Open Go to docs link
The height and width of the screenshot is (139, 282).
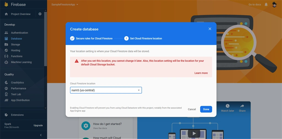tap(255, 4)
